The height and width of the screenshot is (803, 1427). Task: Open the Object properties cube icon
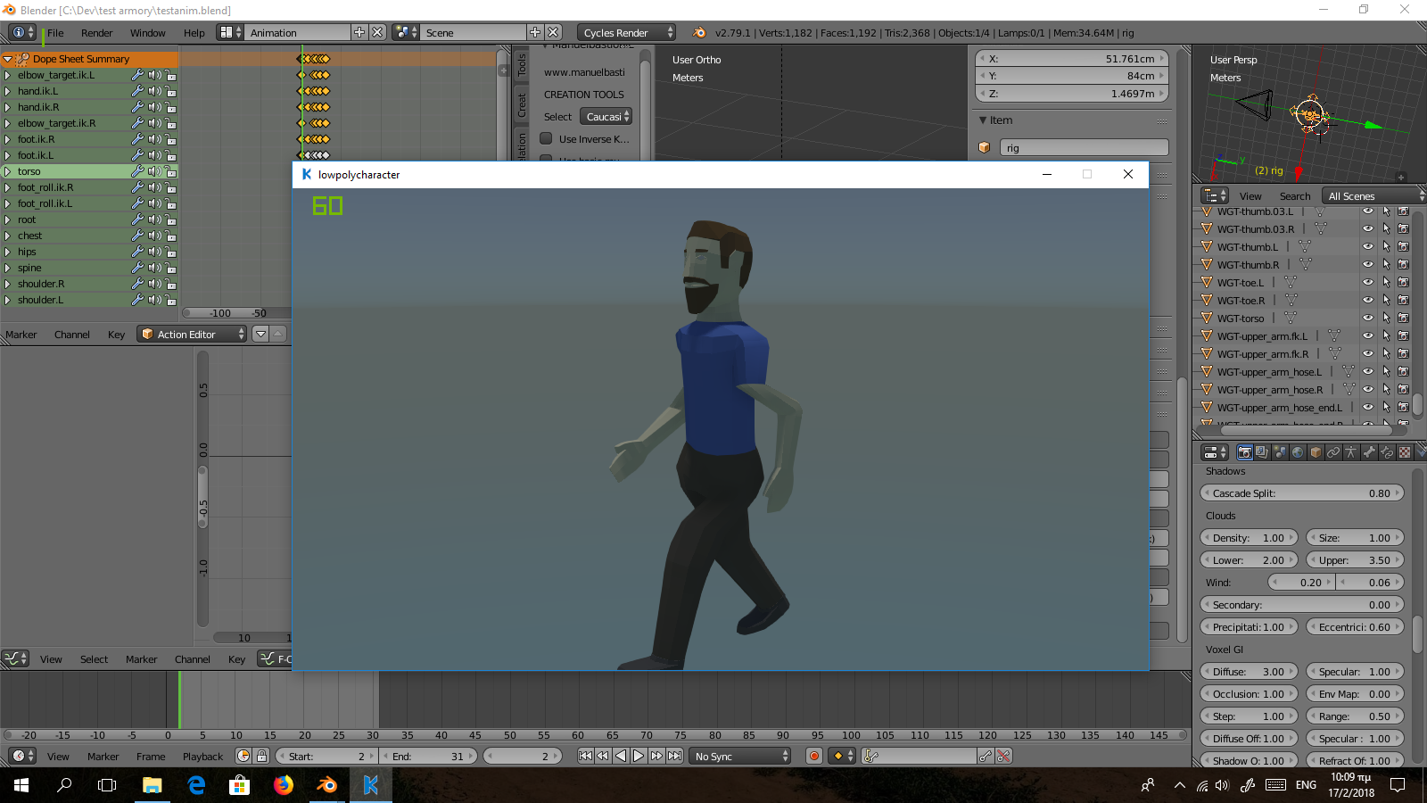(1316, 452)
